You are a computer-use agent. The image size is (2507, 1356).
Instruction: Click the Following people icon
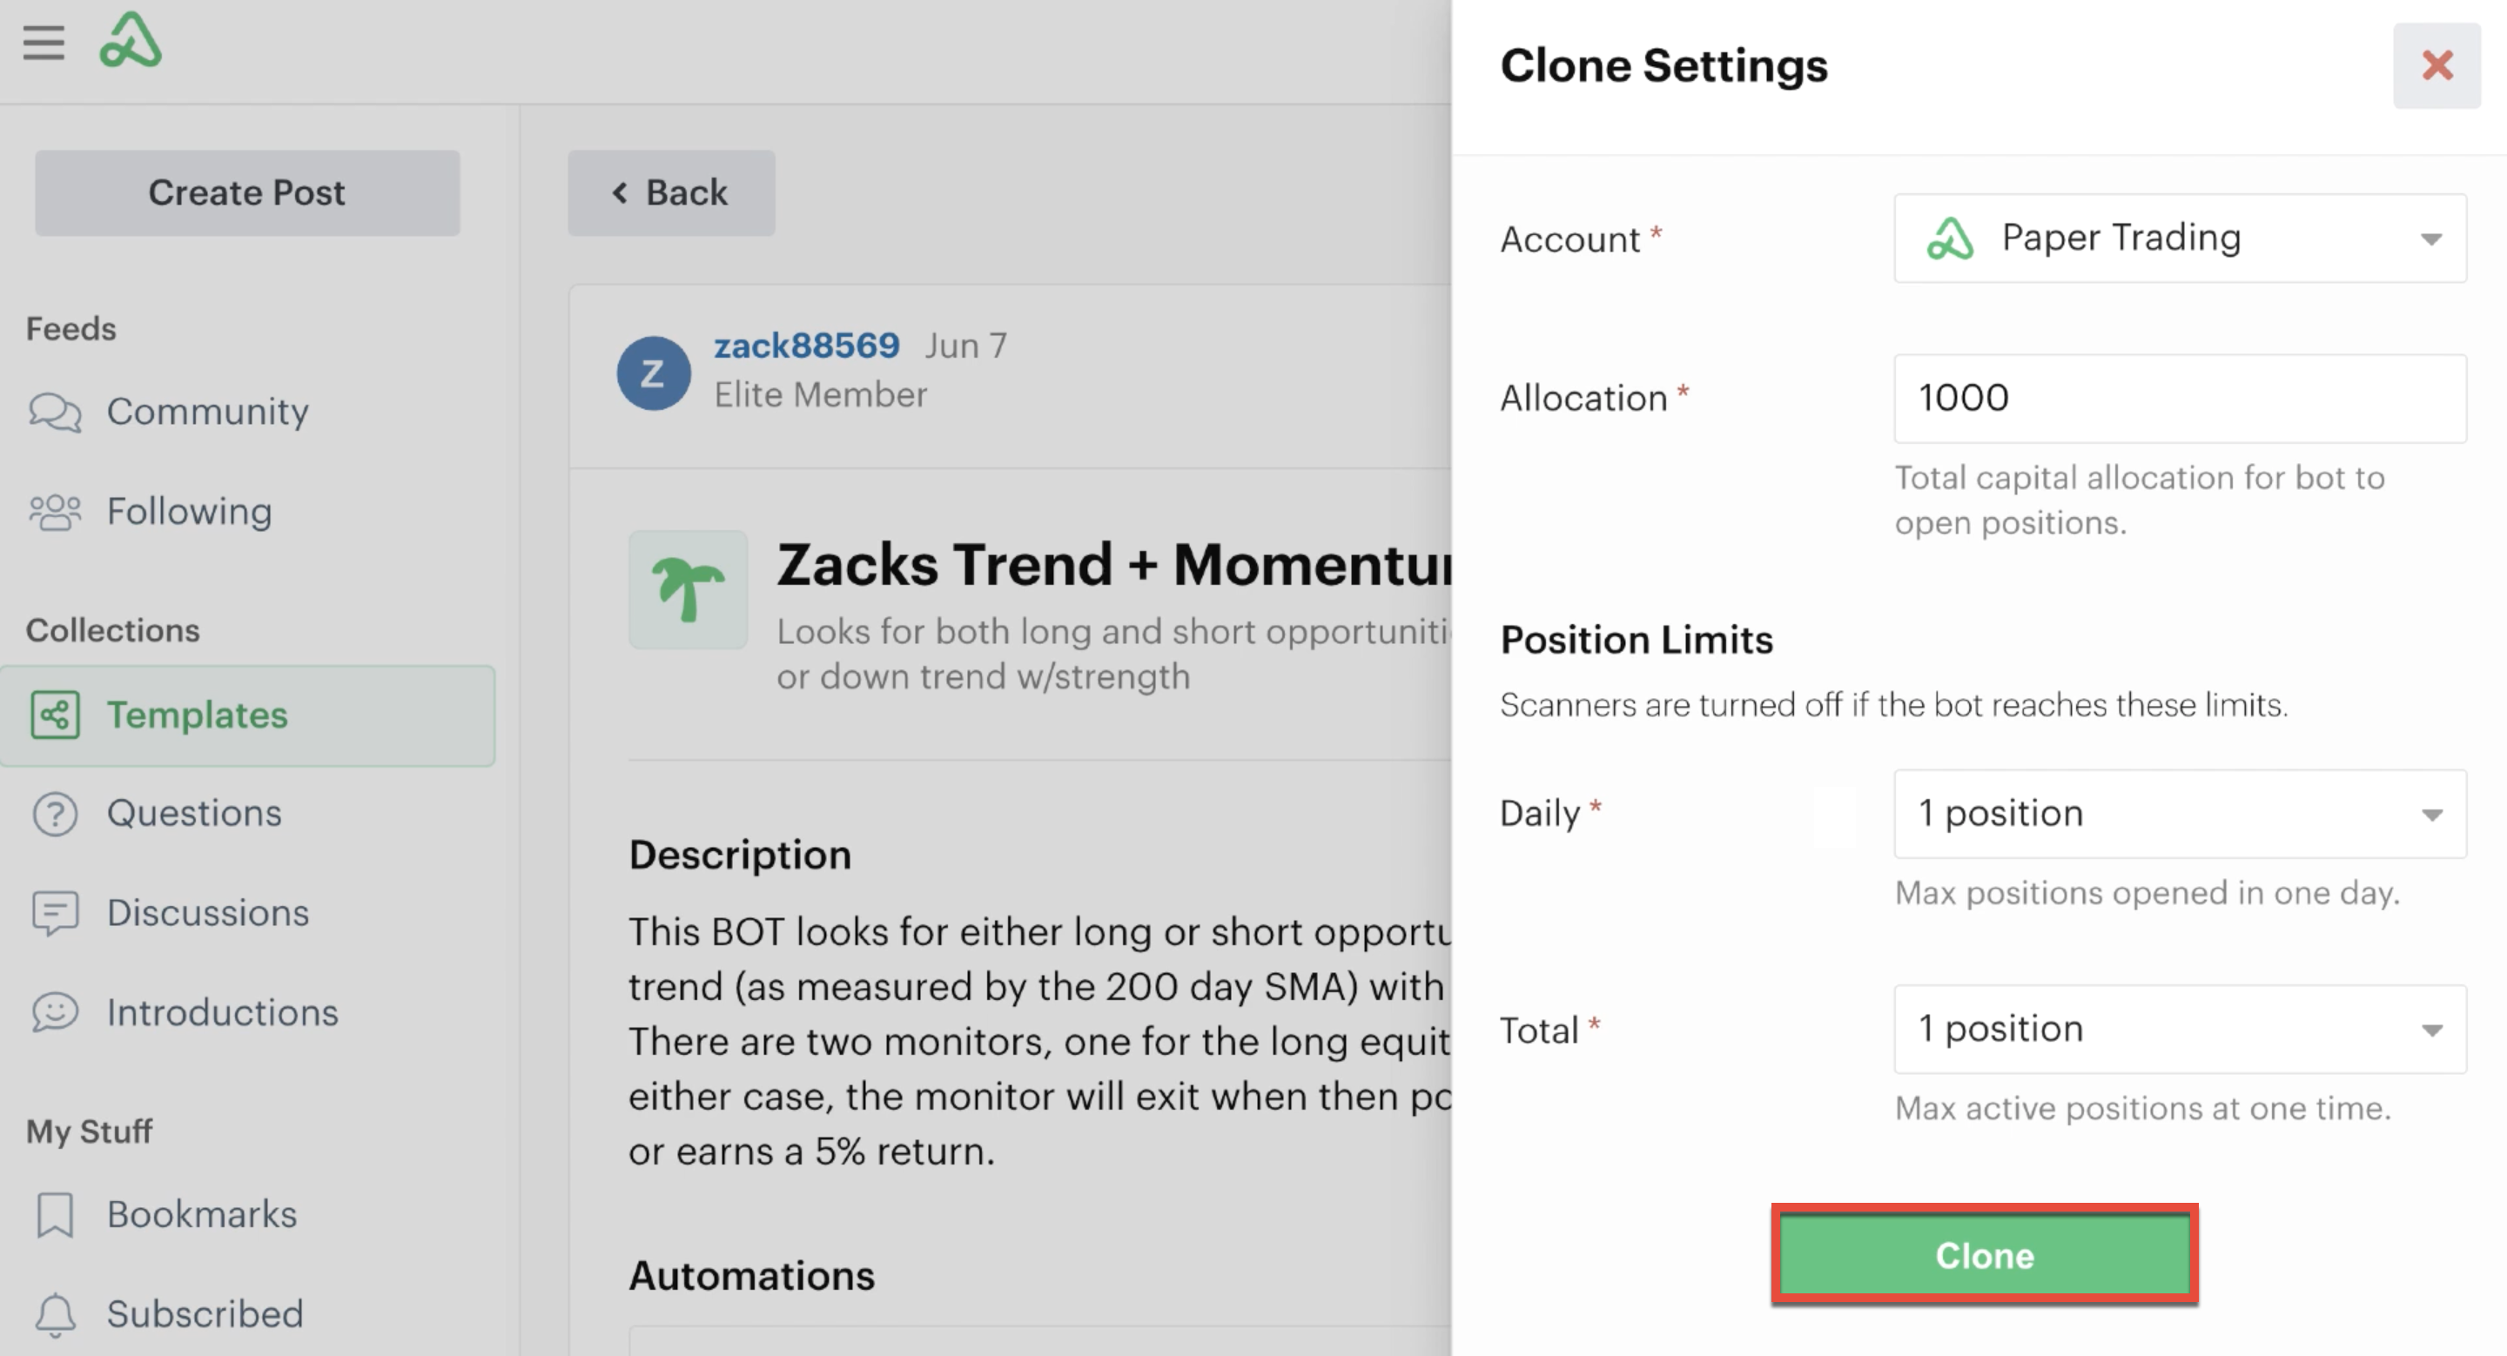pyautogui.click(x=56, y=513)
